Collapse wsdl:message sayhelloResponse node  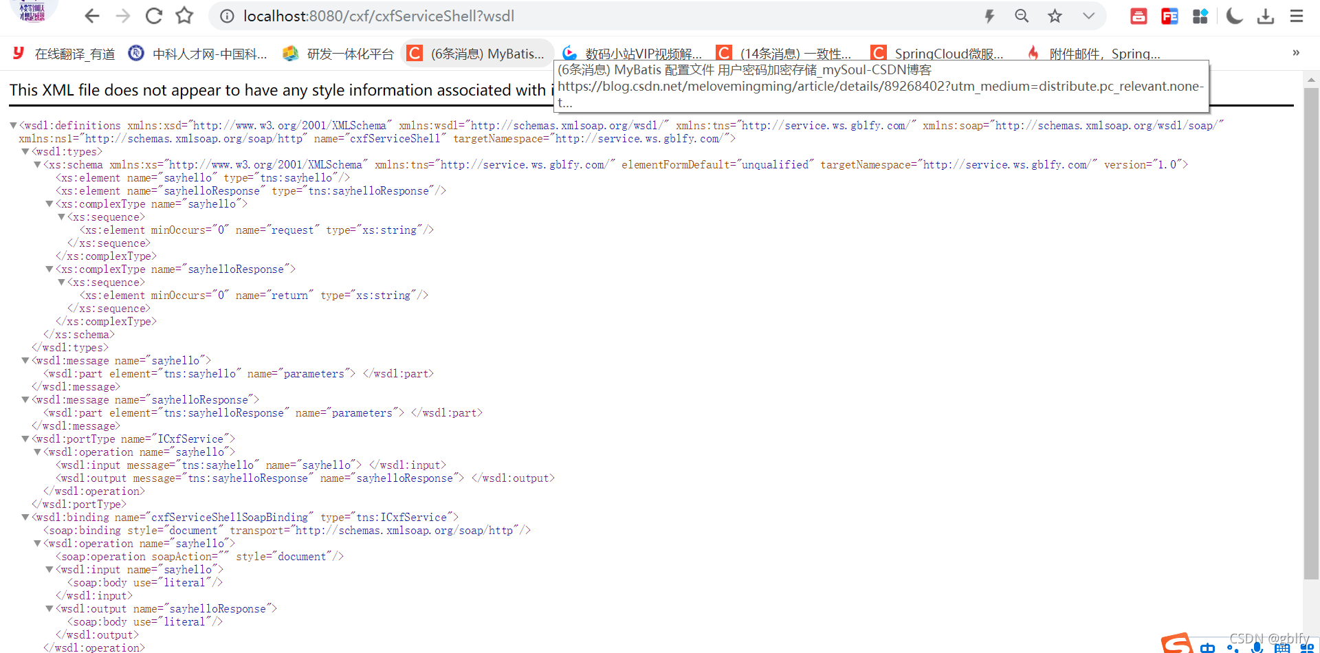pyautogui.click(x=25, y=399)
